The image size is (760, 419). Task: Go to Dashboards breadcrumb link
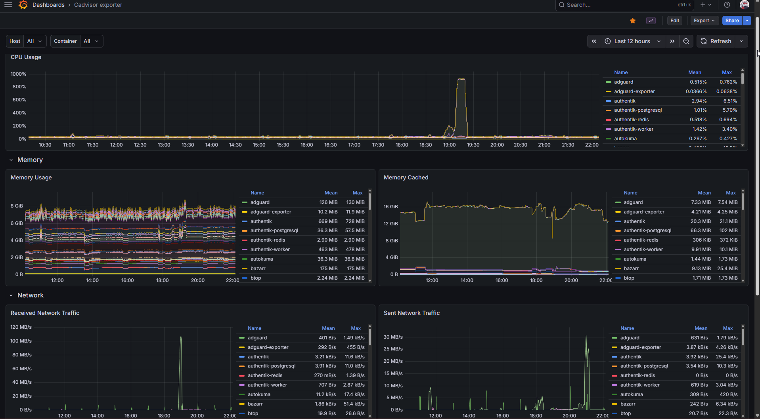(48, 5)
